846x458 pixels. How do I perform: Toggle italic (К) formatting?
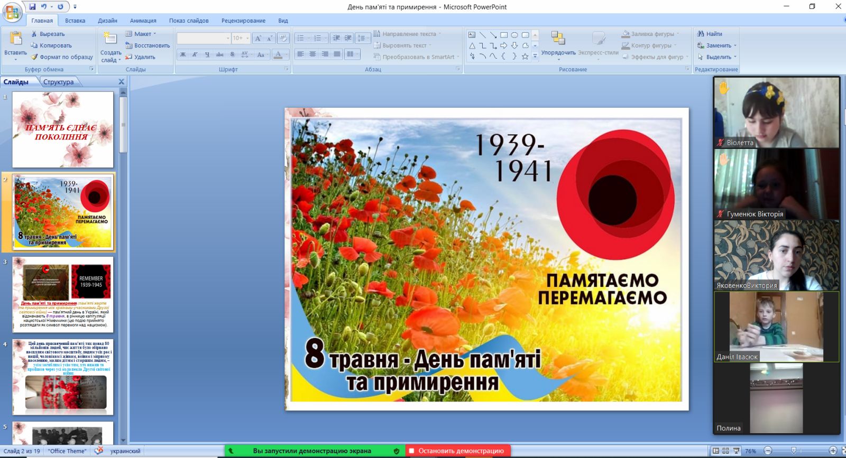195,54
